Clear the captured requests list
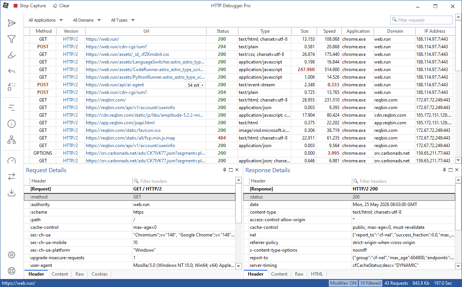 point(61,6)
